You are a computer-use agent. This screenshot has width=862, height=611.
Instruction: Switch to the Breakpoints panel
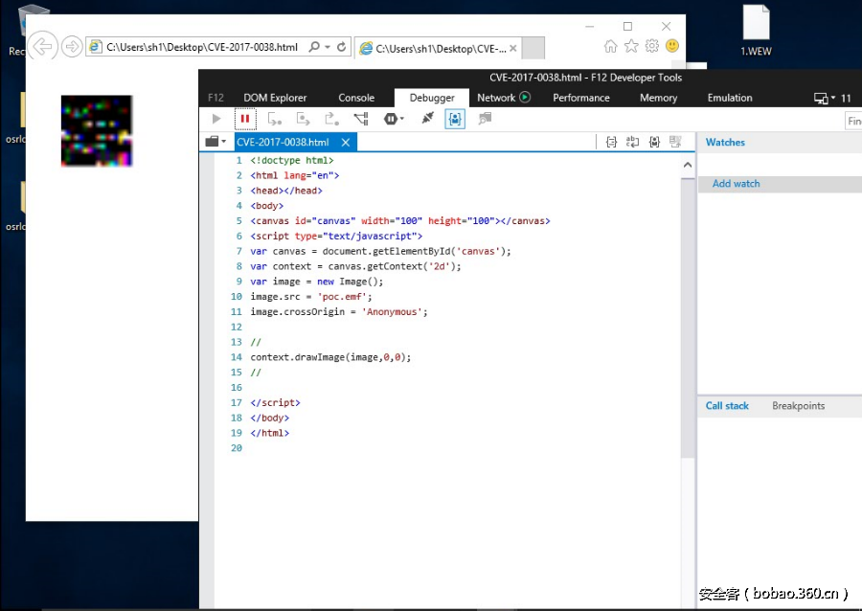pyautogui.click(x=798, y=406)
